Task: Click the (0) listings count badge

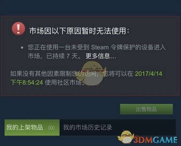Action: [x=51, y=128]
